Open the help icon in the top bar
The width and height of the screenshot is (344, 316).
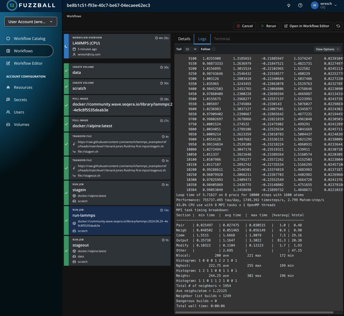click(300, 5)
